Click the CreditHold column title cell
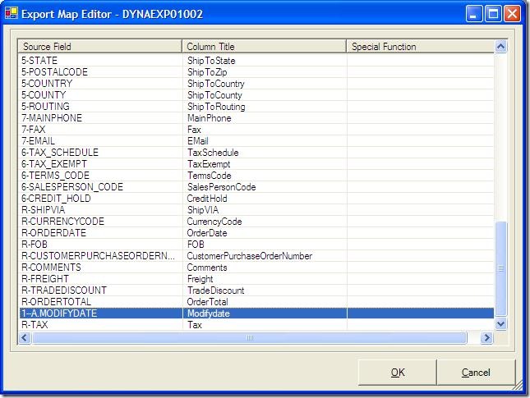 (x=265, y=198)
